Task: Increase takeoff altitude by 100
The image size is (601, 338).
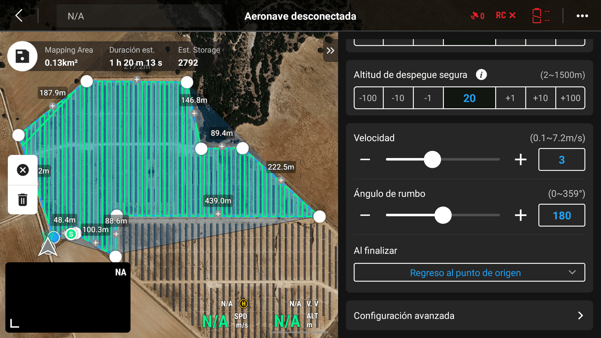Action: coord(570,98)
